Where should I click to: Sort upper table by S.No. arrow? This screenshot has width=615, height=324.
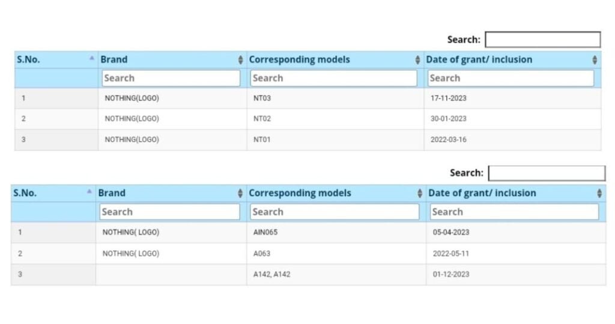click(92, 58)
